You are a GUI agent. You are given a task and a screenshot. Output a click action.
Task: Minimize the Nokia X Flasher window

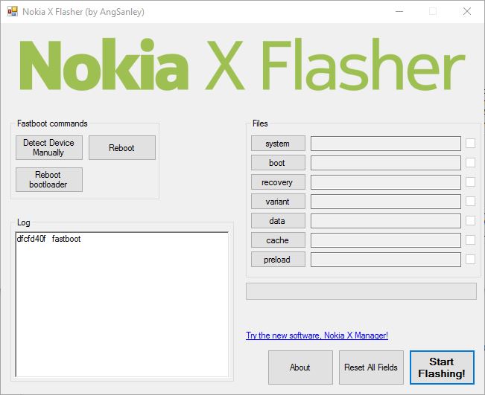tap(399, 12)
